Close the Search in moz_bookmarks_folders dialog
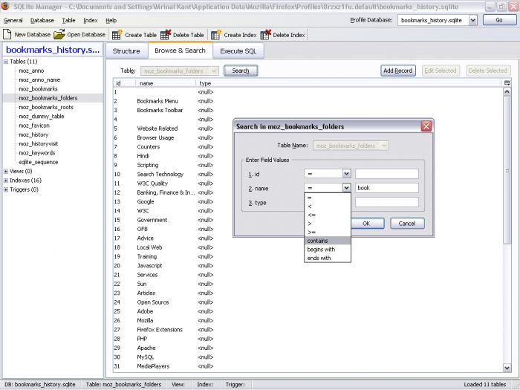 coord(426,126)
